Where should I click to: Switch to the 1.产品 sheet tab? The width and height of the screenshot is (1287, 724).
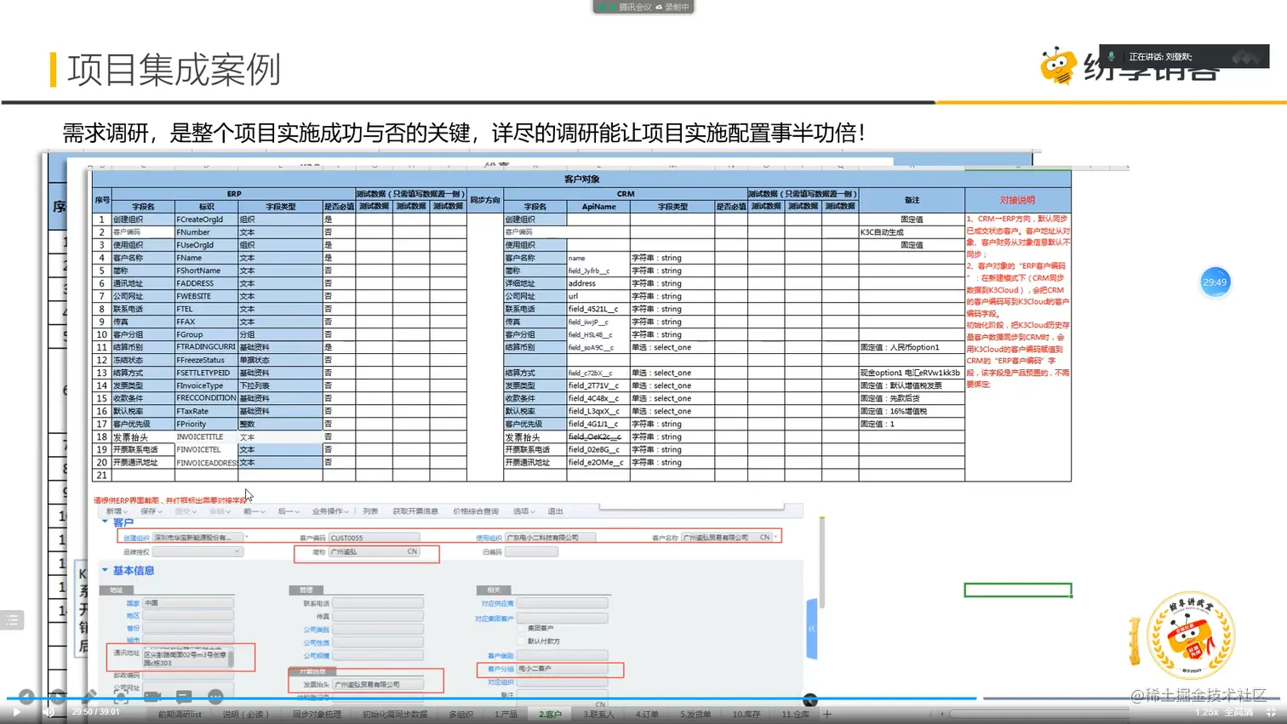(506, 714)
